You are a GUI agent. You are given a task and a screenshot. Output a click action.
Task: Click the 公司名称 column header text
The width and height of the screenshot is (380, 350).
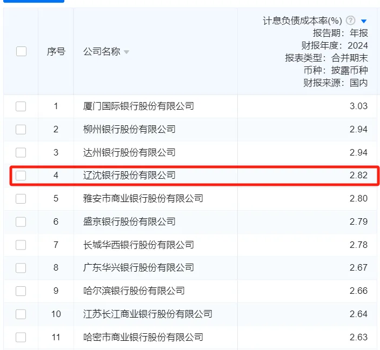(102, 51)
